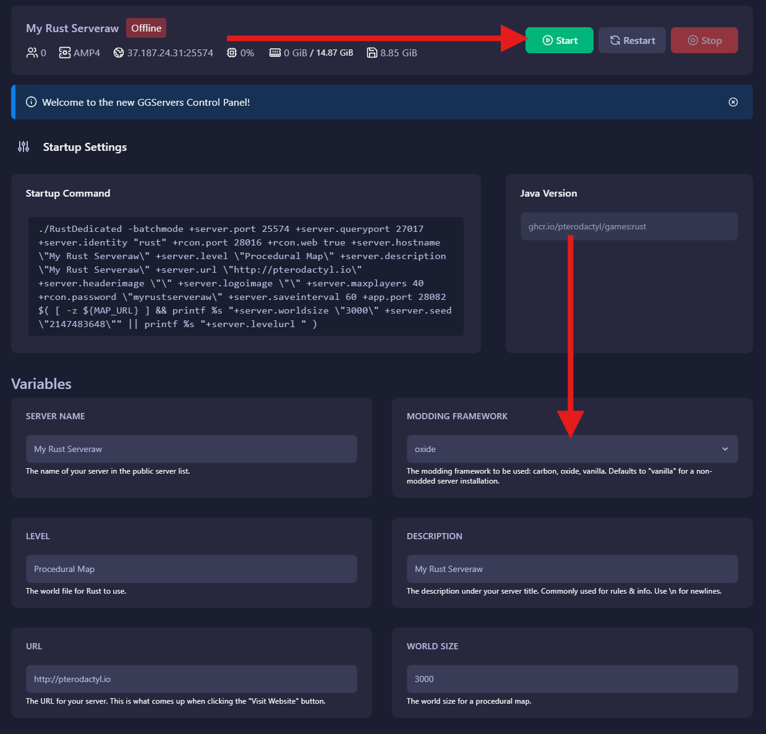Click the disk usage save icon

point(372,53)
